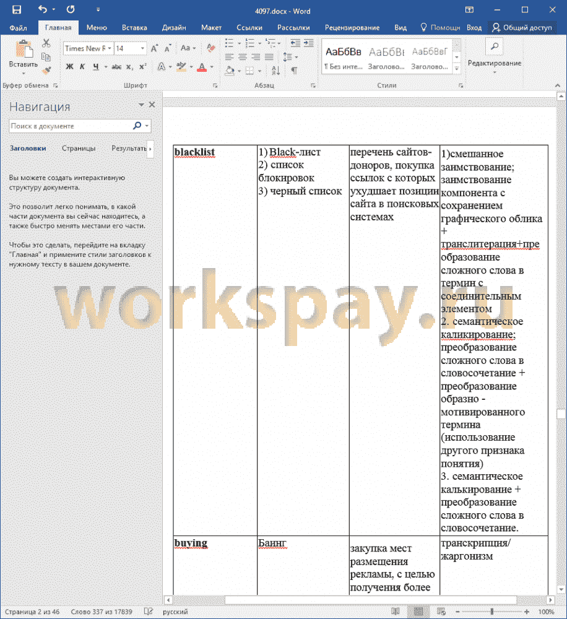Switch to the Ссылки ribbon tab
This screenshot has height=619, width=567.
coord(249,28)
